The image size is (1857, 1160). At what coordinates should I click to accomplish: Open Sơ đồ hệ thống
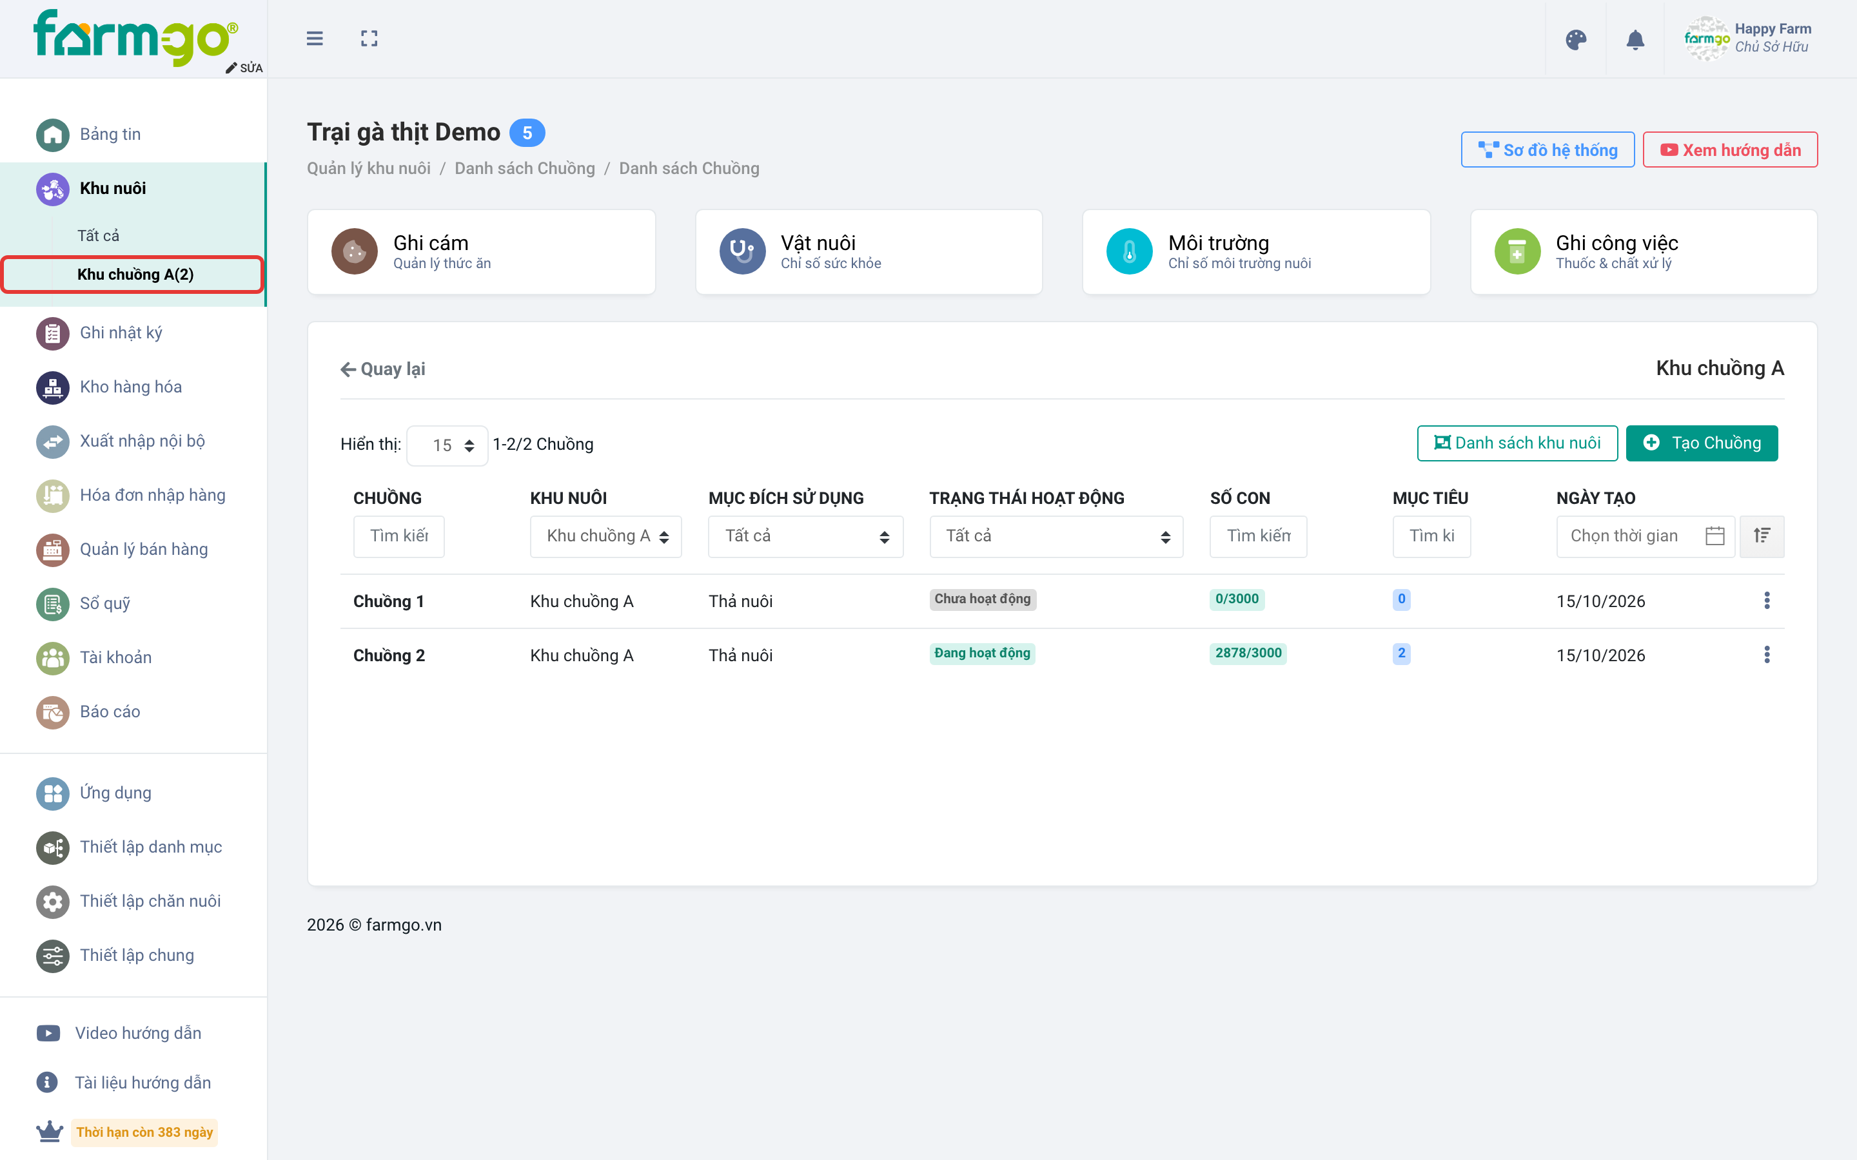[1547, 150]
